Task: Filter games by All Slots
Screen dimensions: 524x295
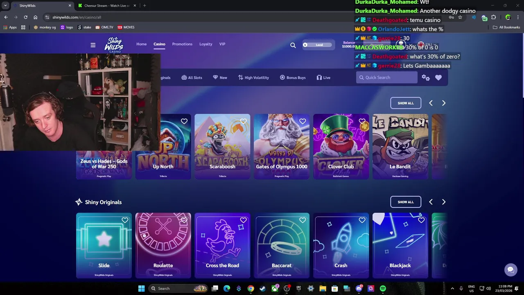Action: [192, 77]
